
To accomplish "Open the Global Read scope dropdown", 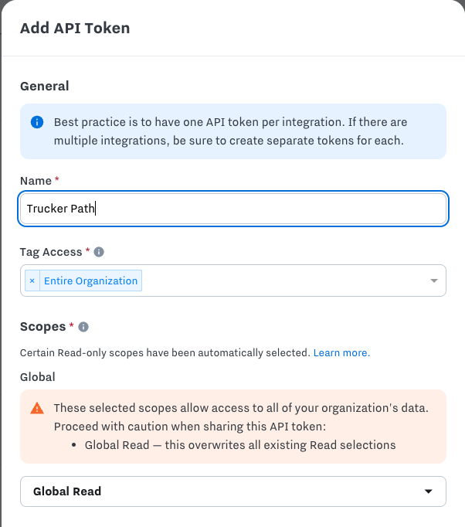I will point(232,491).
